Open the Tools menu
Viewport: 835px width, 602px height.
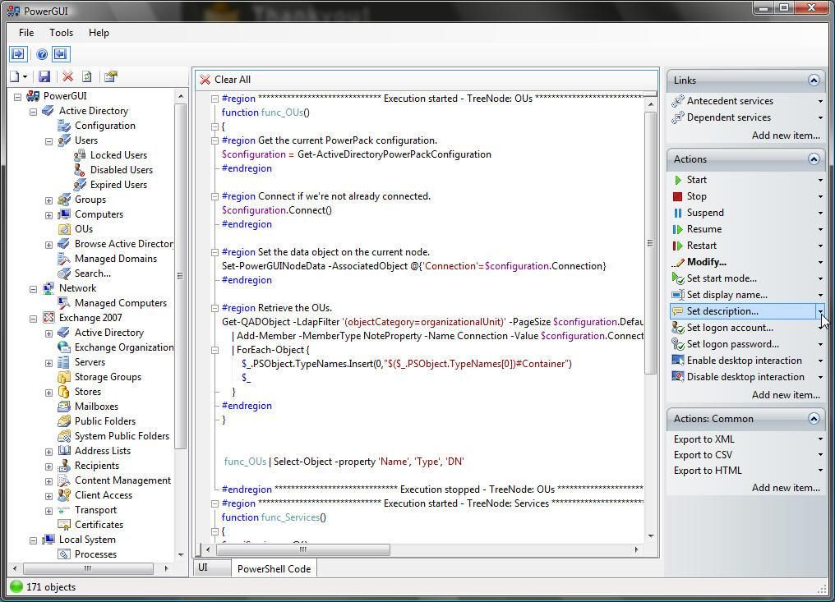tap(61, 33)
